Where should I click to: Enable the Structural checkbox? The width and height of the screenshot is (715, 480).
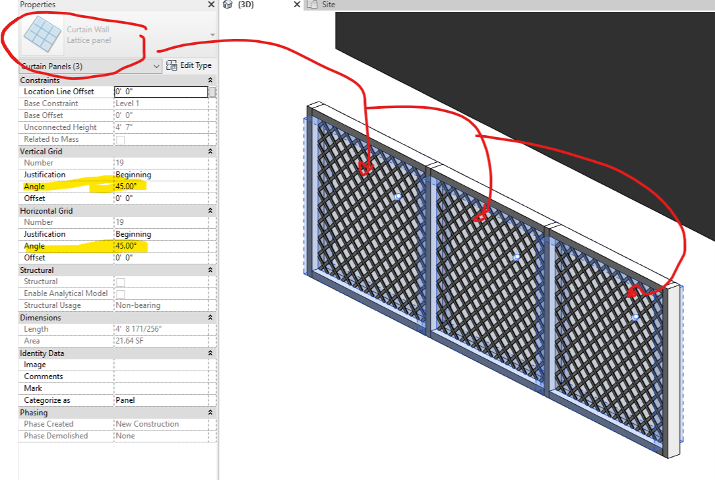click(121, 282)
